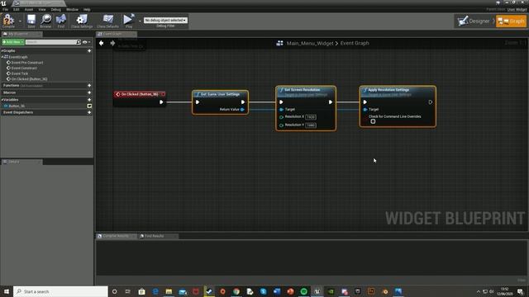Switch to Graph mode
The image size is (529, 297).
512,21
